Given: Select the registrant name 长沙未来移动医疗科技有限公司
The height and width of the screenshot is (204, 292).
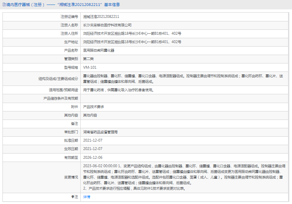Looking at the screenshot, I should [107, 25].
